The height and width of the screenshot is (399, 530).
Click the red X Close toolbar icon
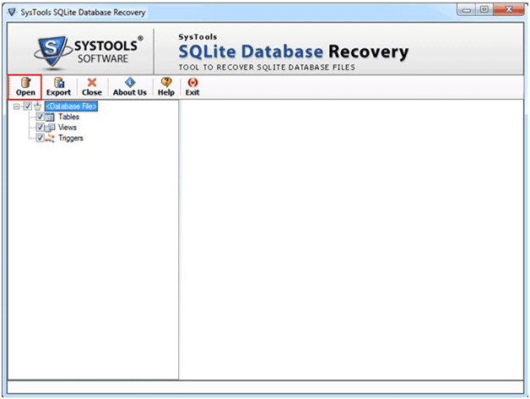tap(92, 82)
